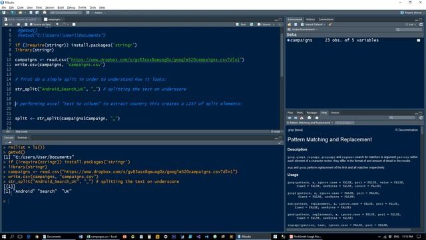Expand the Source button dropdown arrow
This screenshot has height=240, width=426.
[x=274, y=25]
